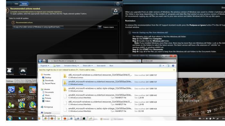Open the Sony Ericsson PC Companion shortcut

(x=11, y=107)
